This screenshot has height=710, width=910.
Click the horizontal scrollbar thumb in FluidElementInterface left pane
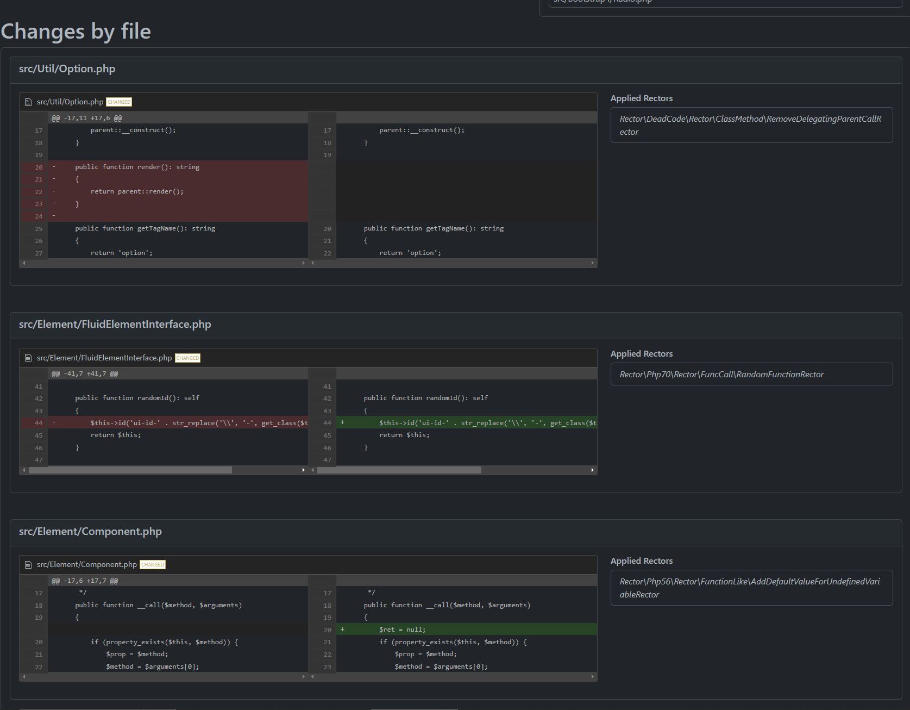(x=130, y=470)
